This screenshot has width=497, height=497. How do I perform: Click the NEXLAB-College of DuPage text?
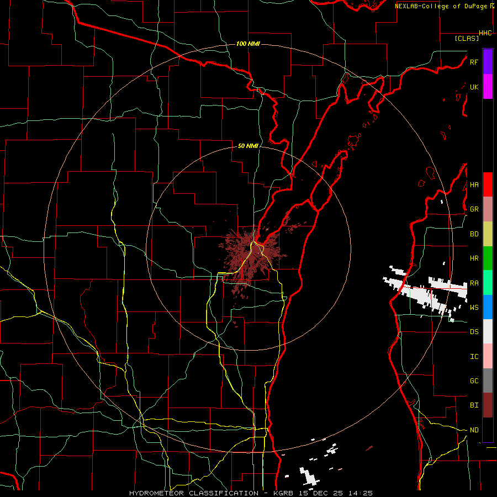click(x=442, y=6)
